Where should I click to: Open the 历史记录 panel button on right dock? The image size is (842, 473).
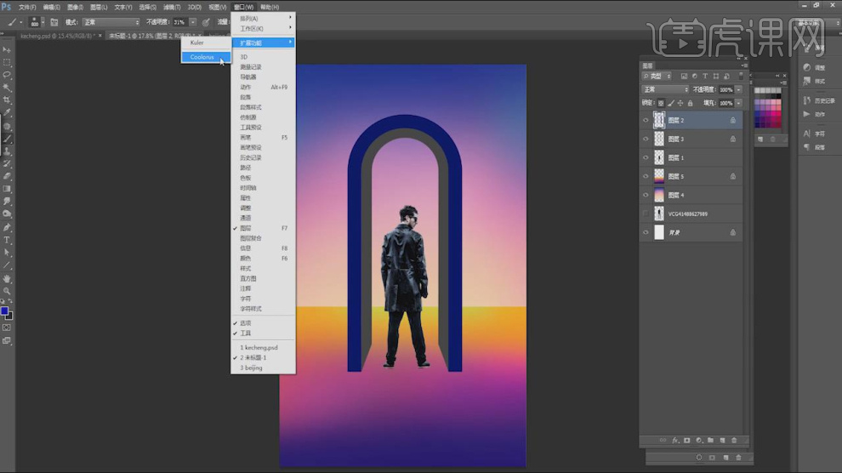[x=819, y=100]
